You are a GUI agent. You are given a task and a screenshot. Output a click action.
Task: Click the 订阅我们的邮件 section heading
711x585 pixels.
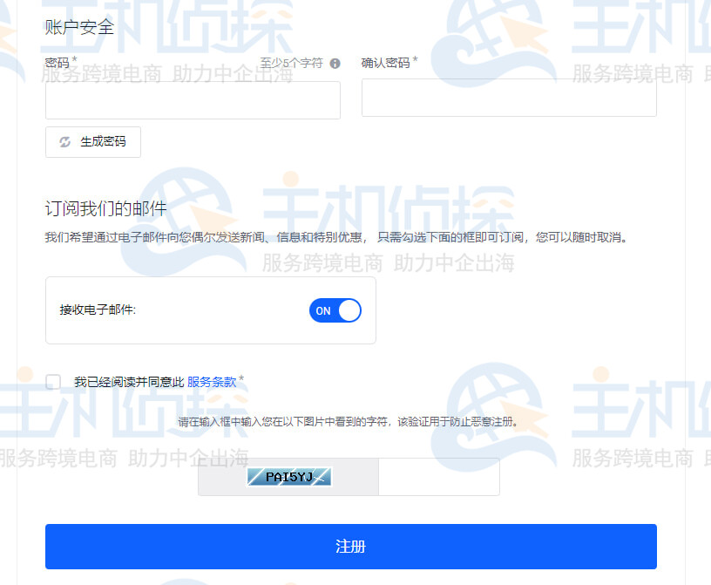coord(106,208)
